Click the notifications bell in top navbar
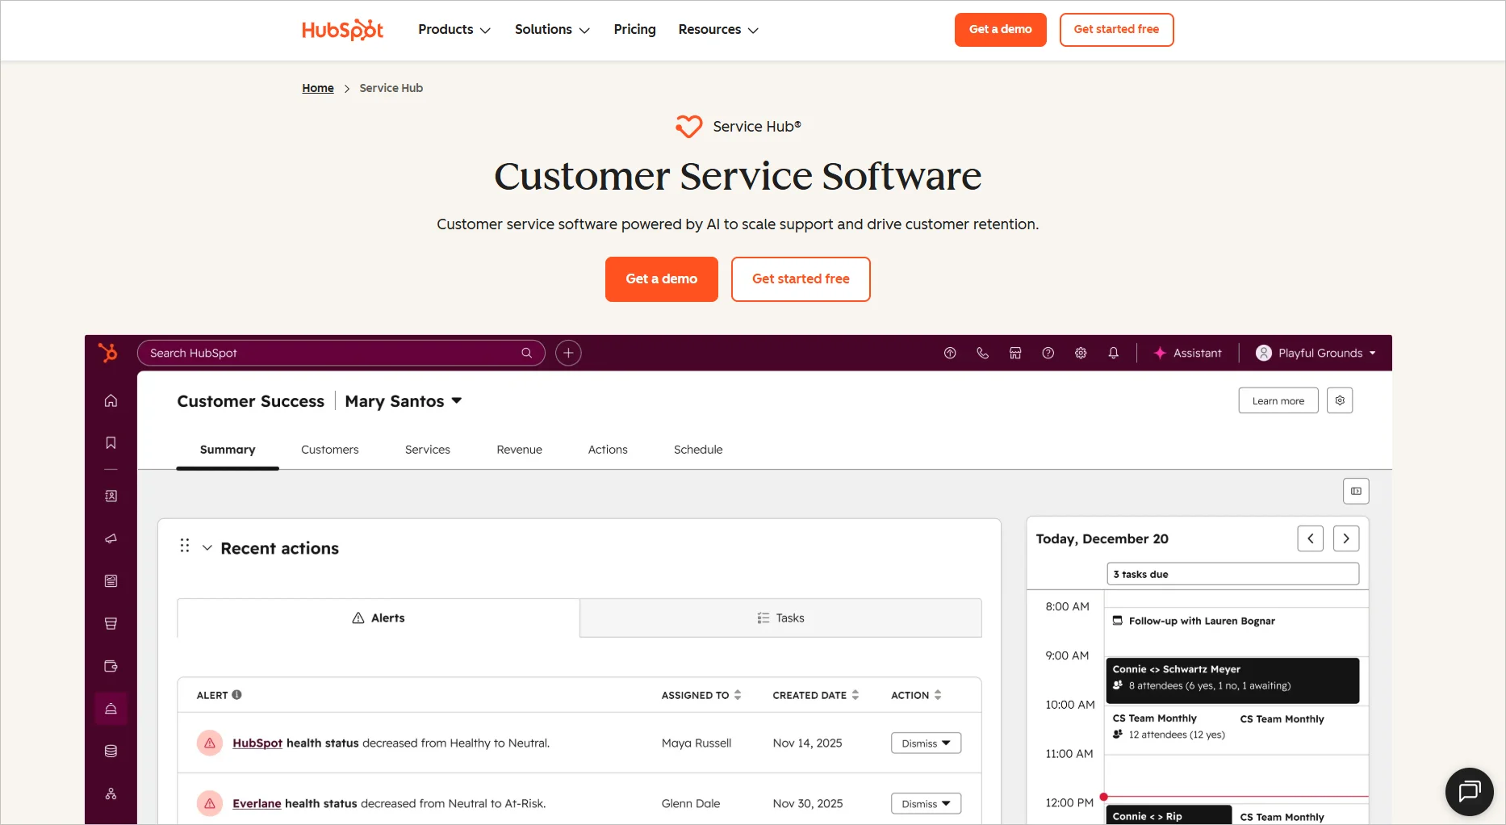This screenshot has width=1506, height=825. coord(1113,353)
